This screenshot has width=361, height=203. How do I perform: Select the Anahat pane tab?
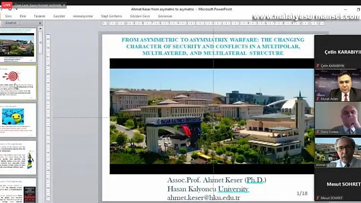(x=11, y=23)
